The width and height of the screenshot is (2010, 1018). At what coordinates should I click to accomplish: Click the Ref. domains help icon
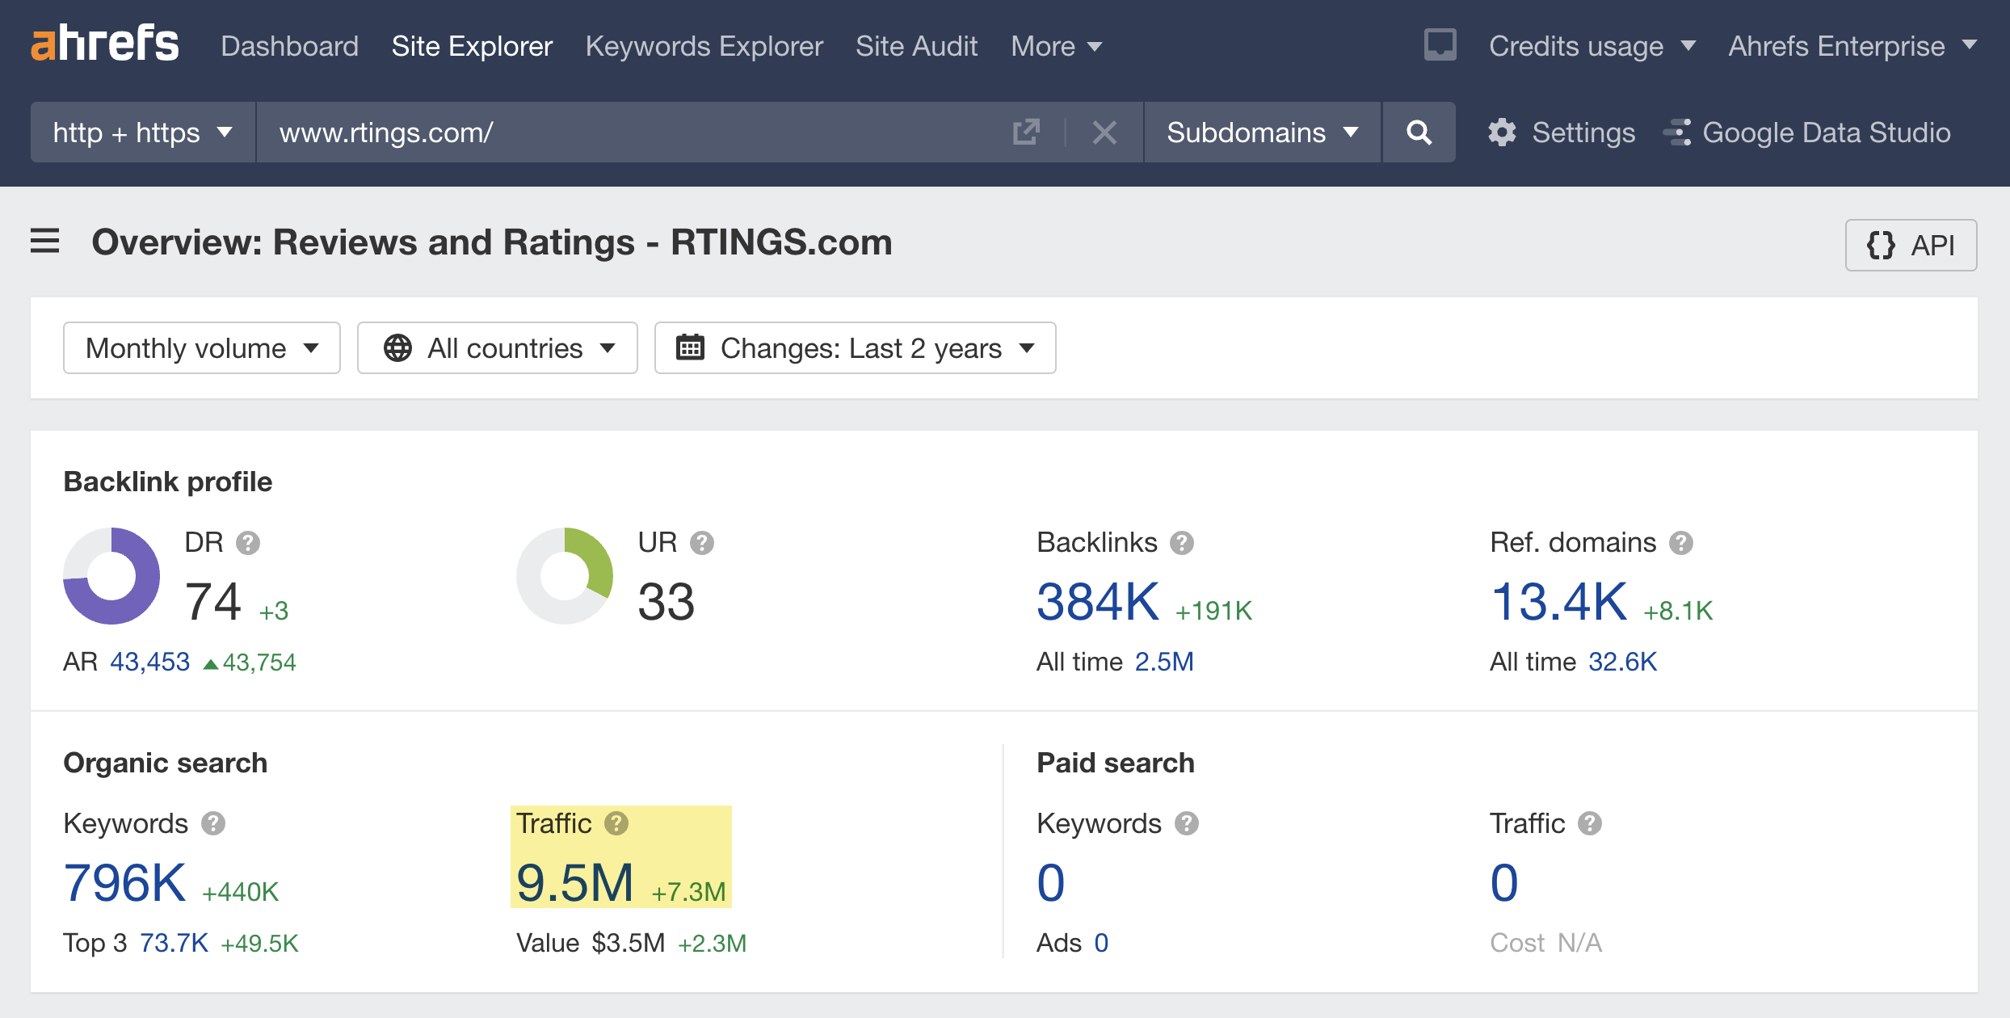coord(1682,542)
